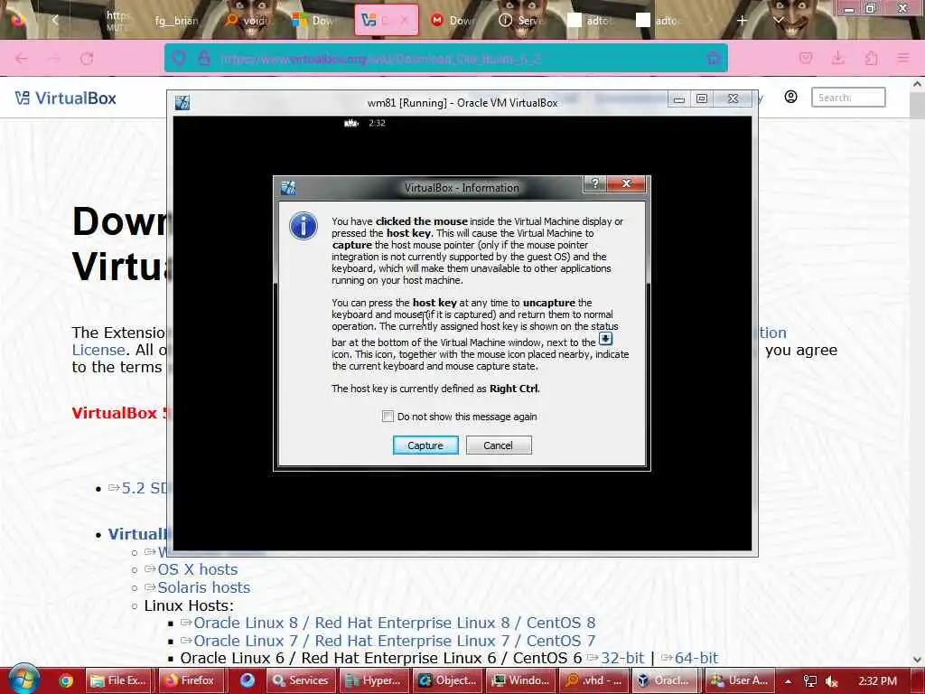Viewport: 925px width, 694px height.
Task: Switch to Firefox taskbar button
Action: pos(190,680)
